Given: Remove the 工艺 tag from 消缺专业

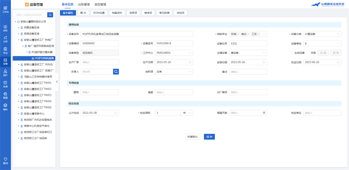Looking at the screenshot, I should [x=258, y=34].
